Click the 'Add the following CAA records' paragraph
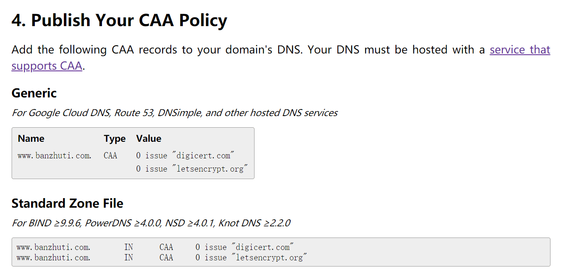The height and width of the screenshot is (274, 565). pyautogui.click(x=281, y=58)
